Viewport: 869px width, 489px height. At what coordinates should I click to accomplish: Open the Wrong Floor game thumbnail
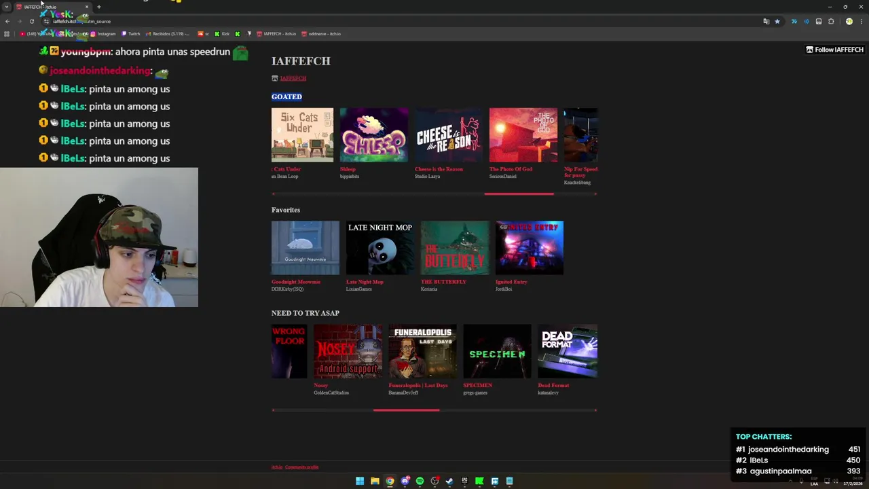coord(289,351)
